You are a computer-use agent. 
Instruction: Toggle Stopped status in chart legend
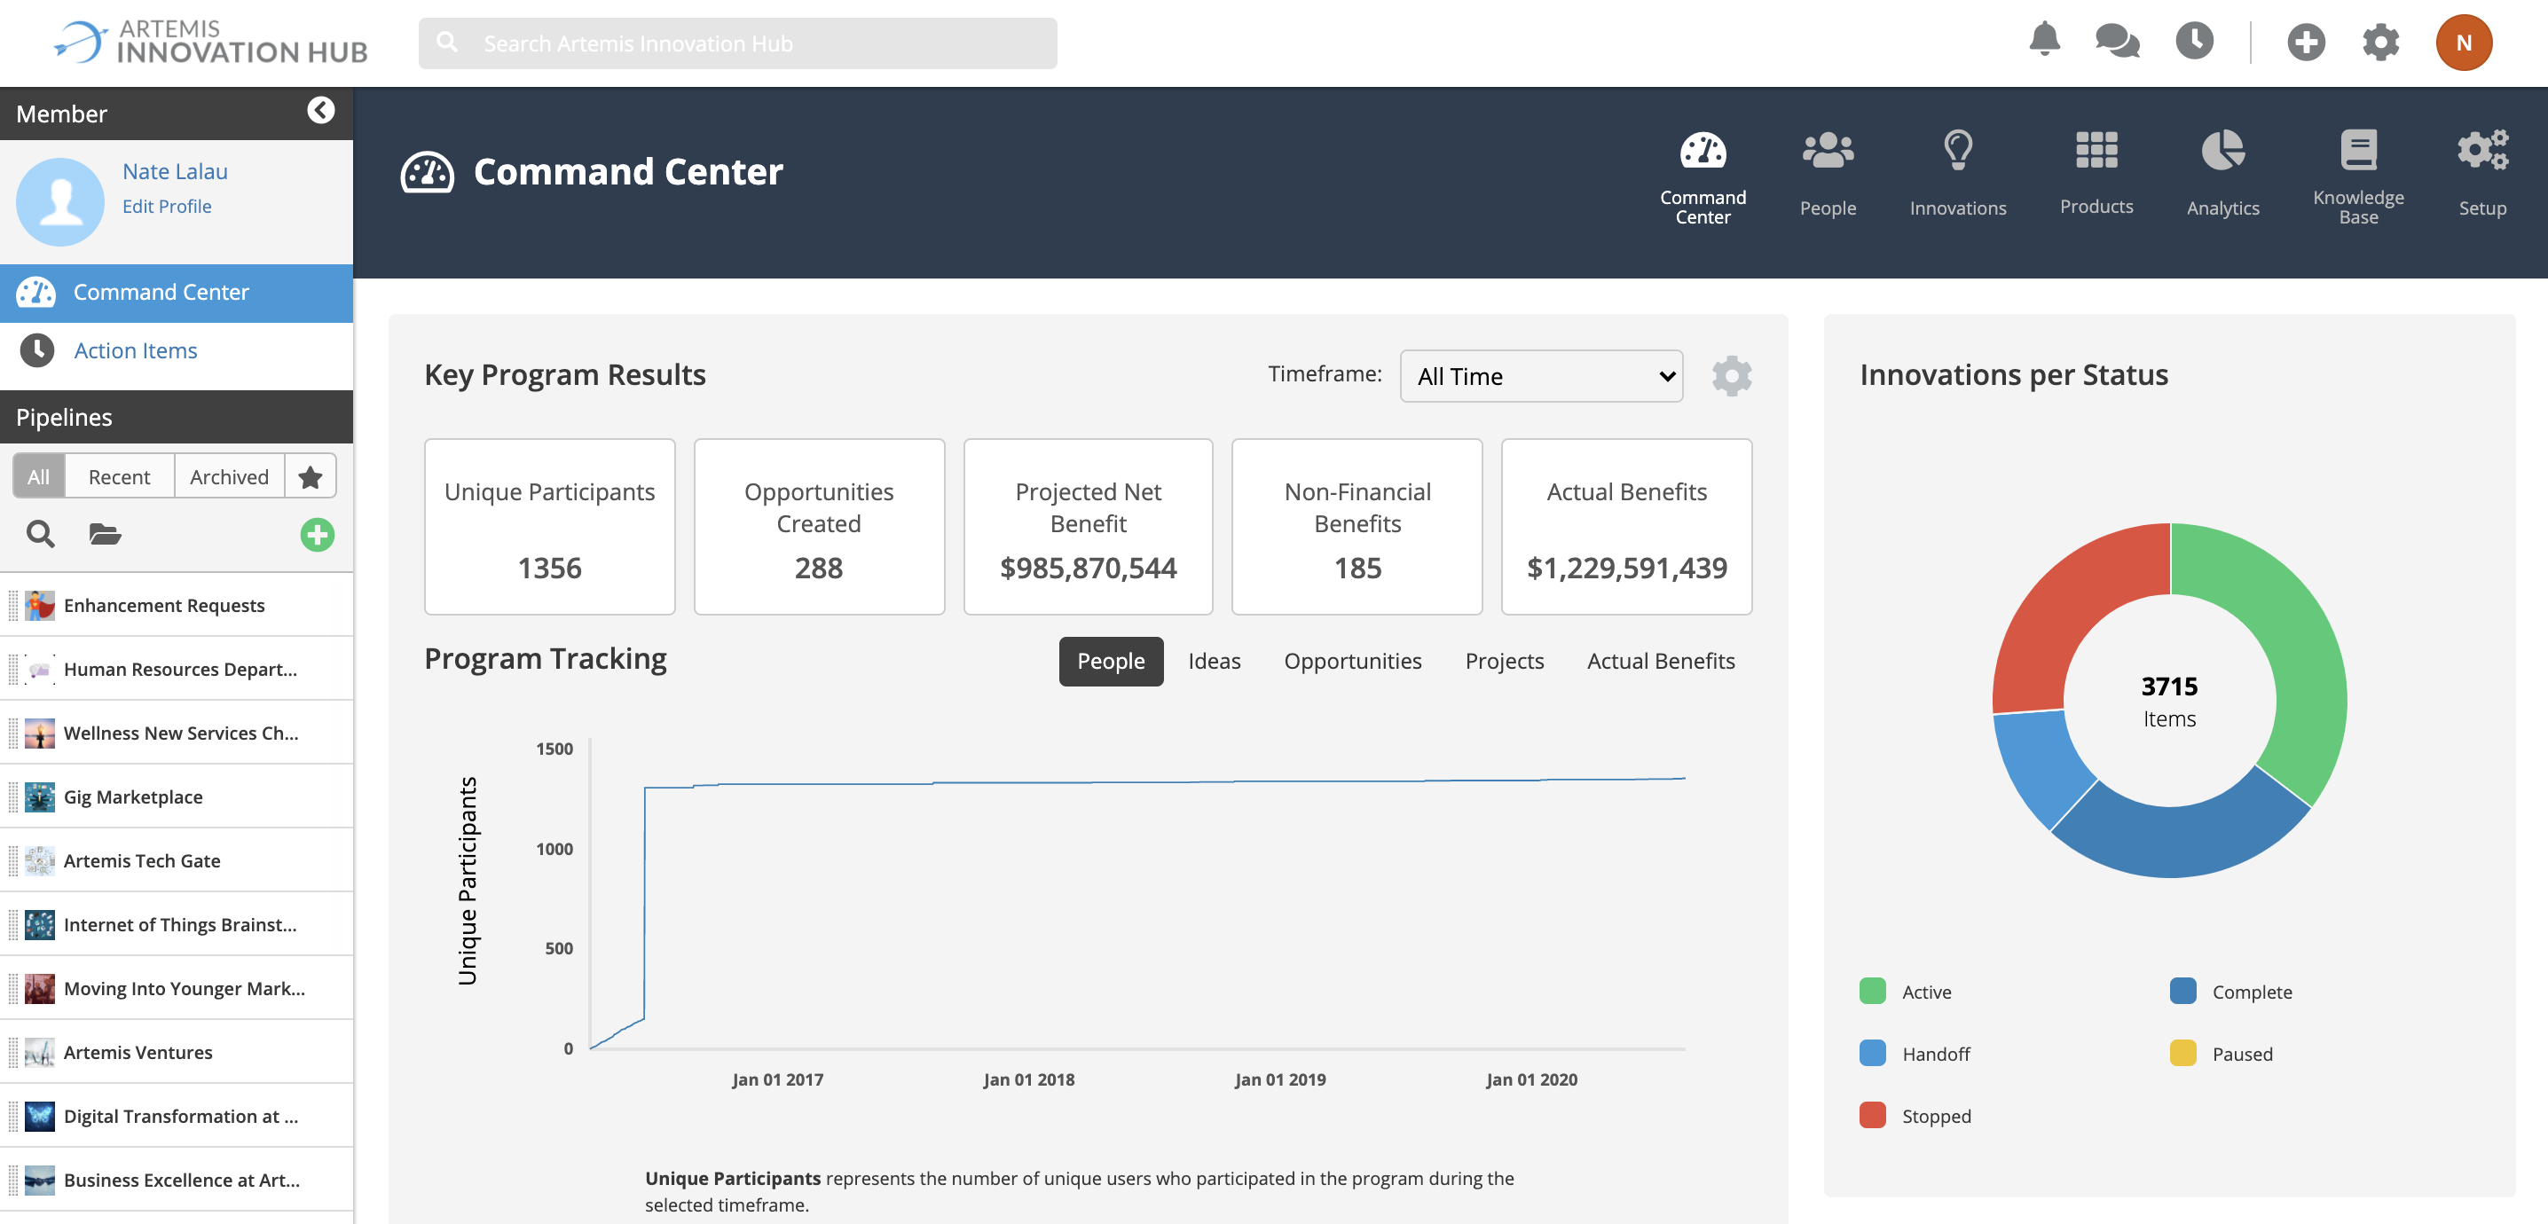tap(1915, 1115)
